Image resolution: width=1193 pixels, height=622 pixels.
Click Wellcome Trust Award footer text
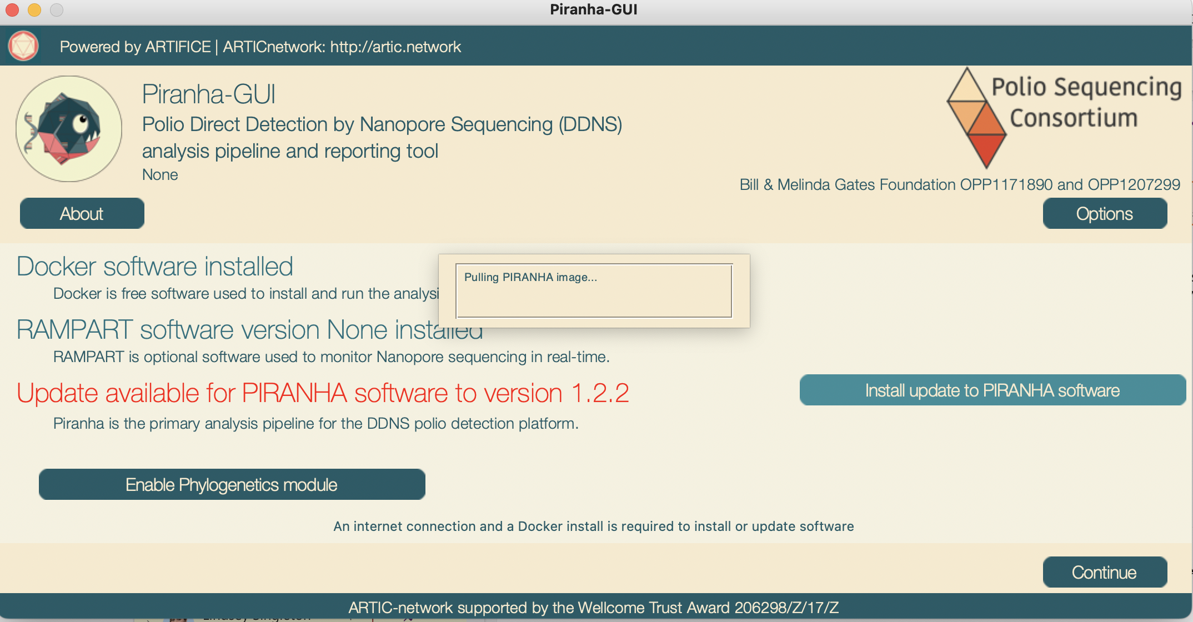tap(594, 608)
